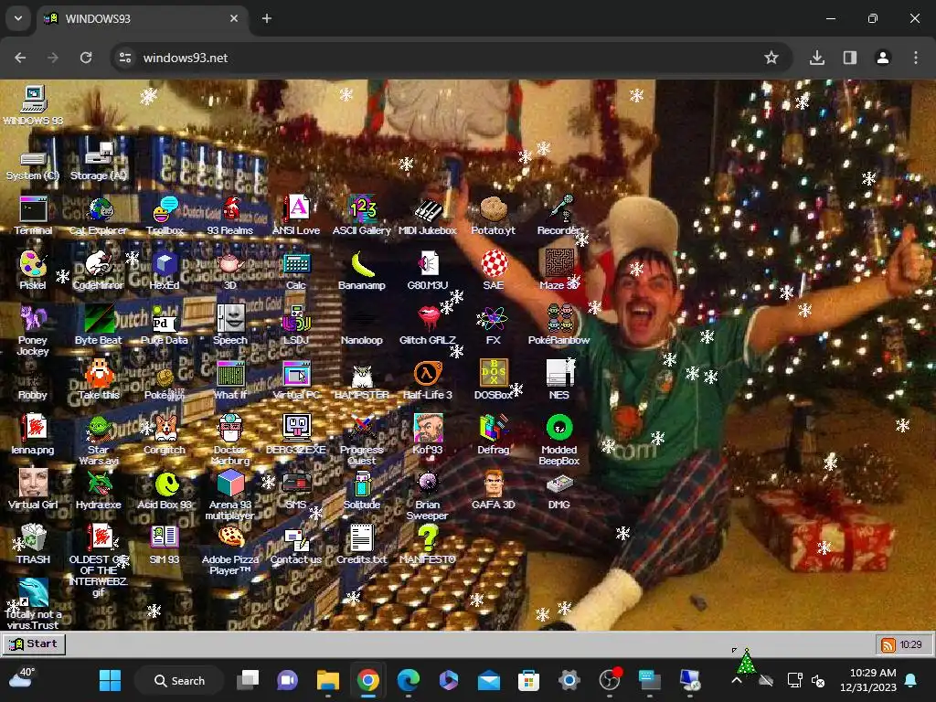Launch ANSI Love icon
The height and width of the screenshot is (702, 936).
pyautogui.click(x=296, y=216)
